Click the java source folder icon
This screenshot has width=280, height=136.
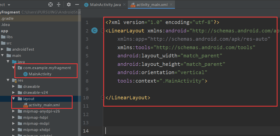click(x=14, y=62)
